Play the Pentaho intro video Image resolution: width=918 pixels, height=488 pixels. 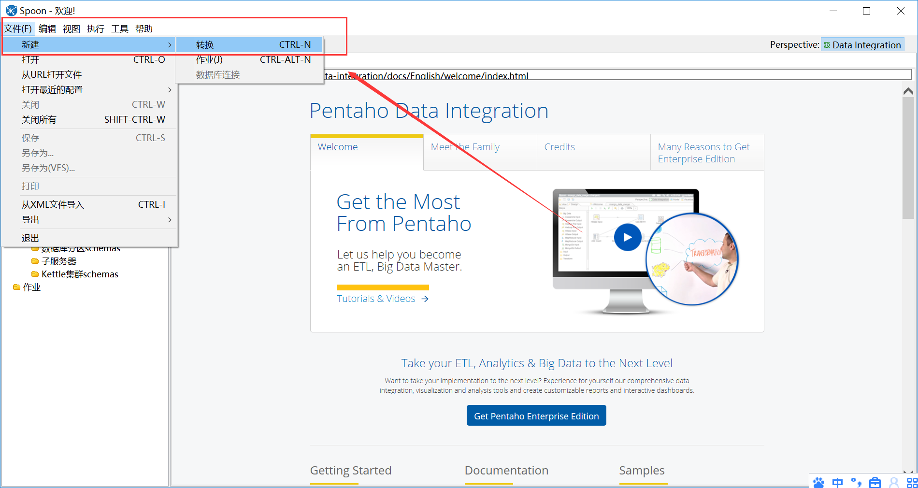628,237
